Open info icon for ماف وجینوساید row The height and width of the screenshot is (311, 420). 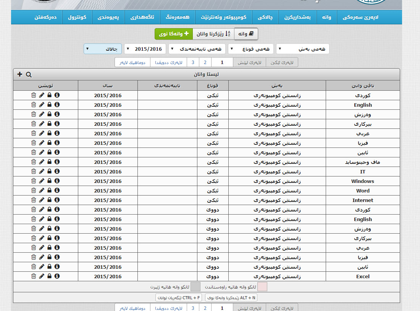[57, 162]
